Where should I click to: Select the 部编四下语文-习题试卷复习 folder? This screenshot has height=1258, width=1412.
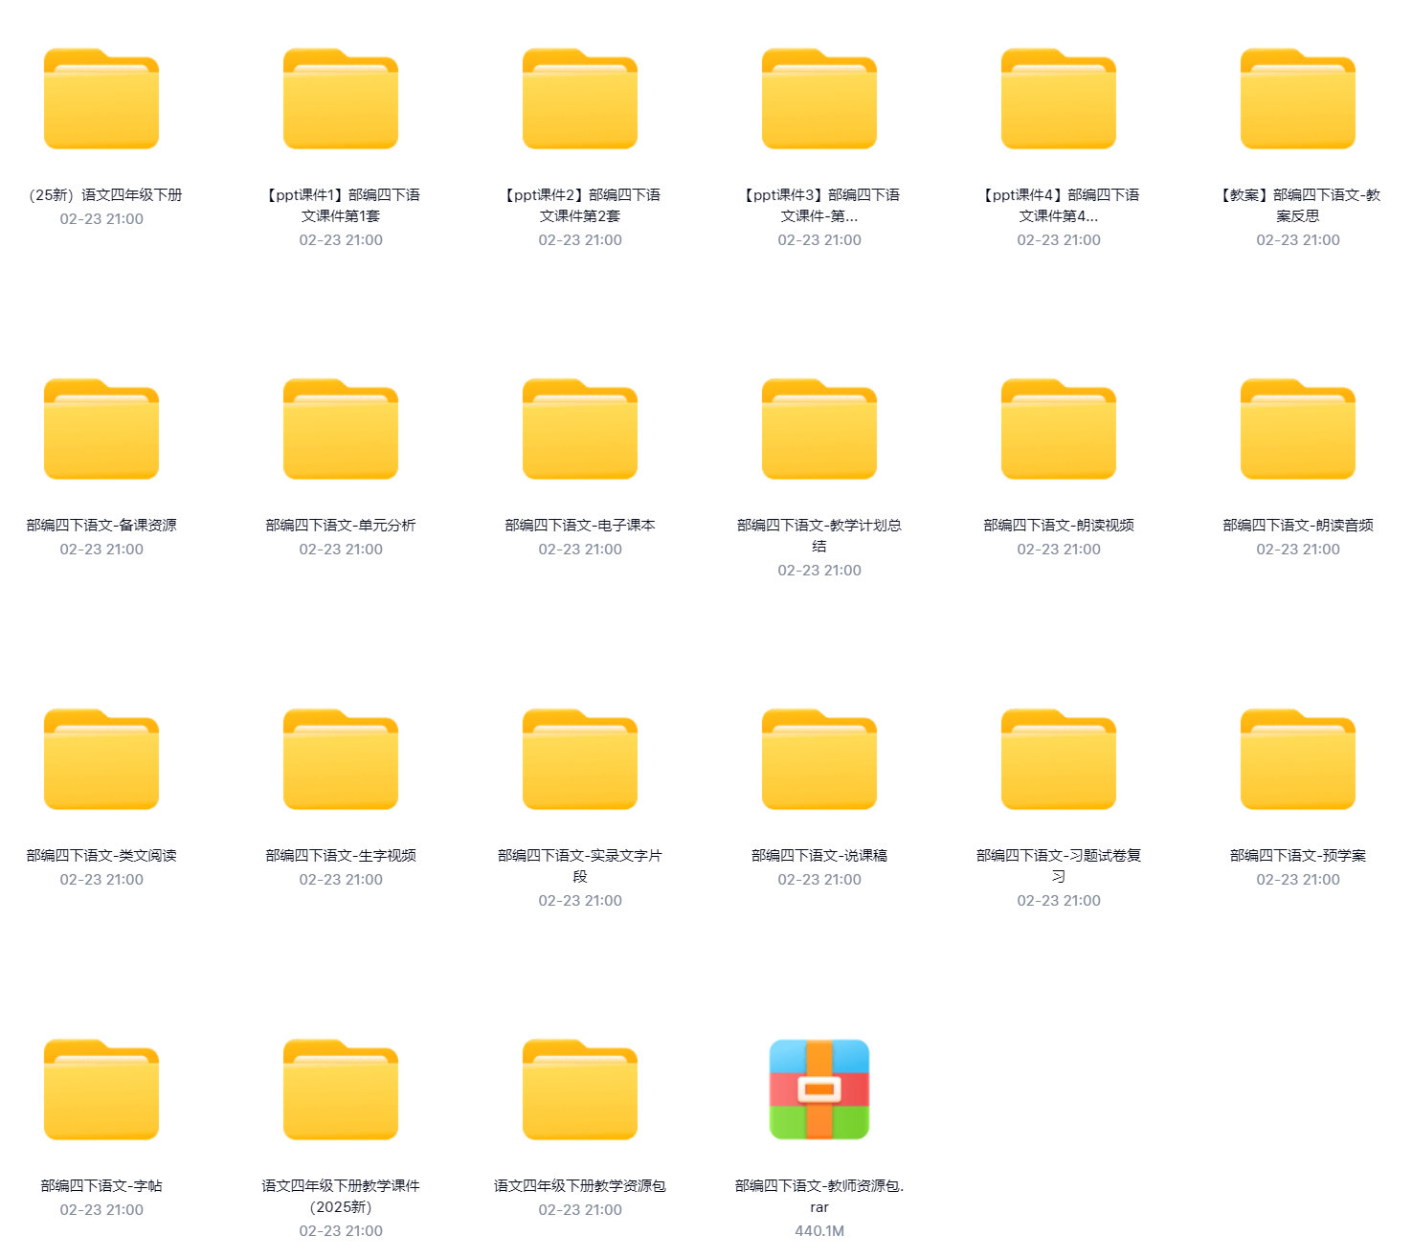pyautogui.click(x=1059, y=760)
